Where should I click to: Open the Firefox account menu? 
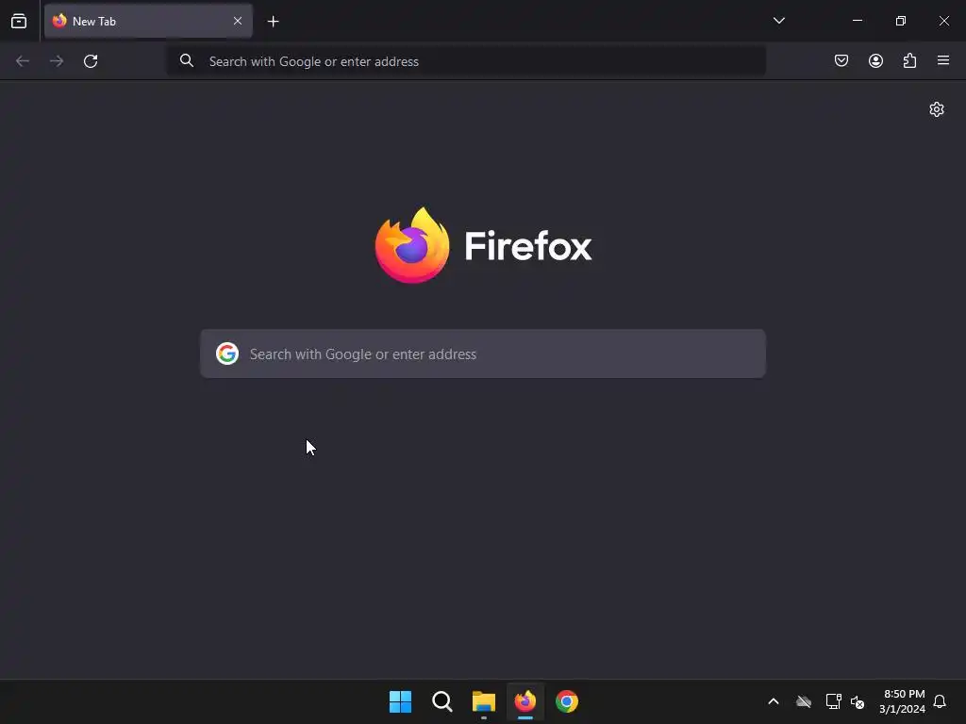point(875,60)
